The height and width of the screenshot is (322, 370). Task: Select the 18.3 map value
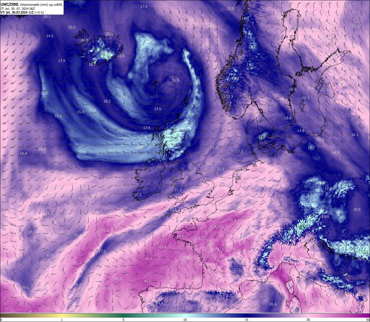click(x=306, y=98)
